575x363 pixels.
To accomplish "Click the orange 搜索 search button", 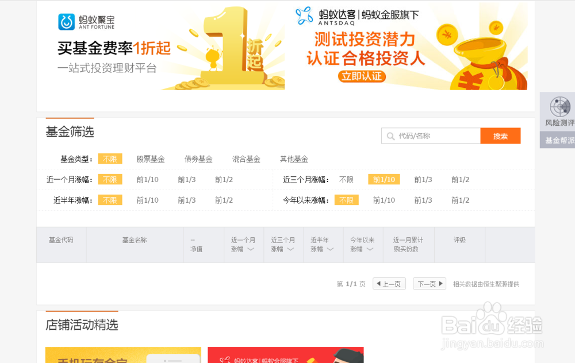I will pyautogui.click(x=500, y=136).
